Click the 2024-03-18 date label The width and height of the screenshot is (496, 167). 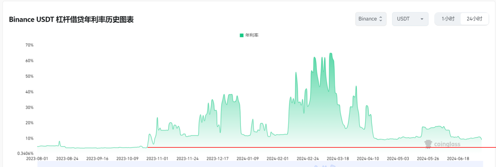(338, 159)
